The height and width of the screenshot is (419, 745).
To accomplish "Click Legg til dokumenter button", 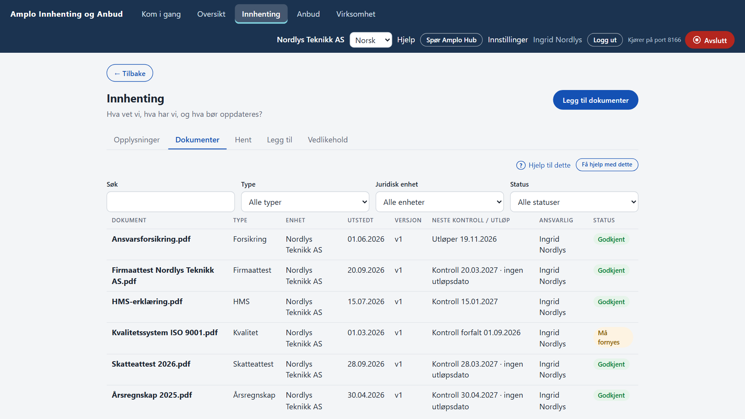I will pyautogui.click(x=596, y=100).
